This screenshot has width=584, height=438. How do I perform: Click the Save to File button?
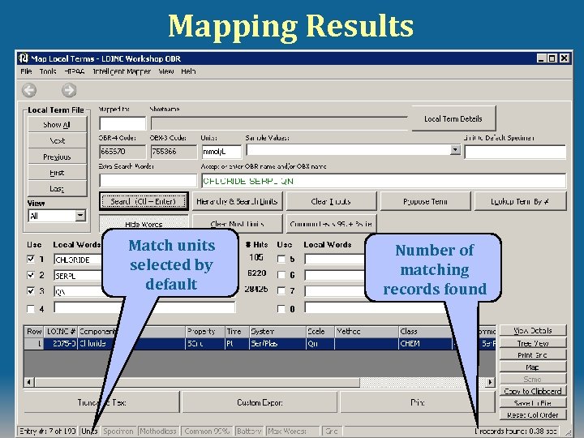533,403
